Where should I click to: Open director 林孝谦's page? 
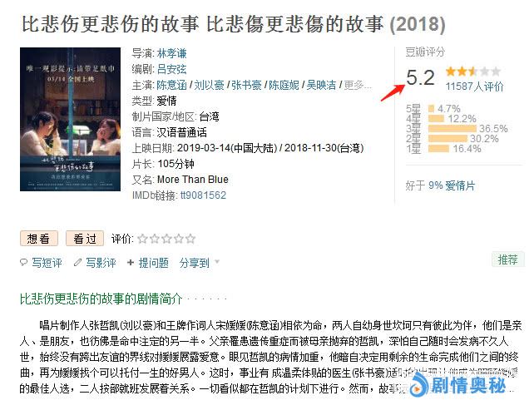(171, 53)
